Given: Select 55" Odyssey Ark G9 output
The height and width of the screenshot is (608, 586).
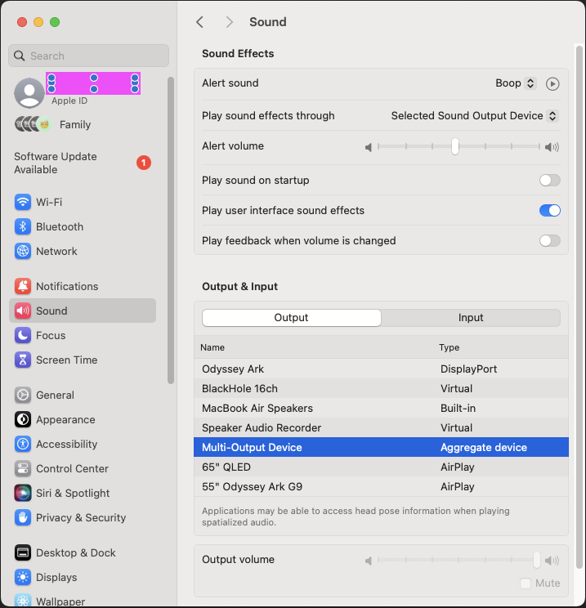Looking at the screenshot, I should [x=381, y=486].
